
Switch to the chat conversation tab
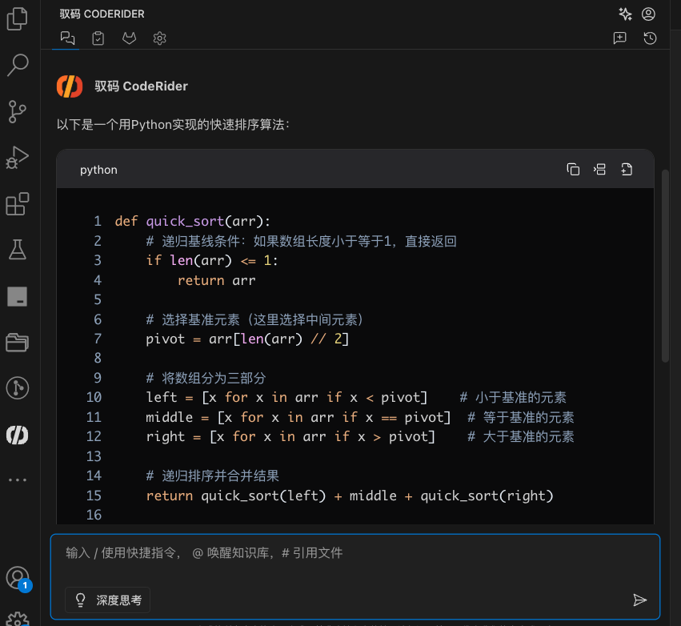point(67,38)
